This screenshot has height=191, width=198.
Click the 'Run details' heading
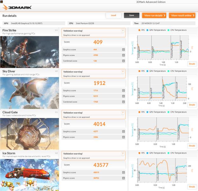point(10,16)
